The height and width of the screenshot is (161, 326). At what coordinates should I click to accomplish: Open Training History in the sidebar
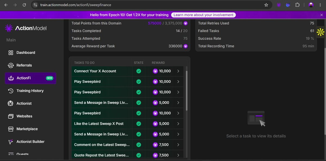click(30, 91)
